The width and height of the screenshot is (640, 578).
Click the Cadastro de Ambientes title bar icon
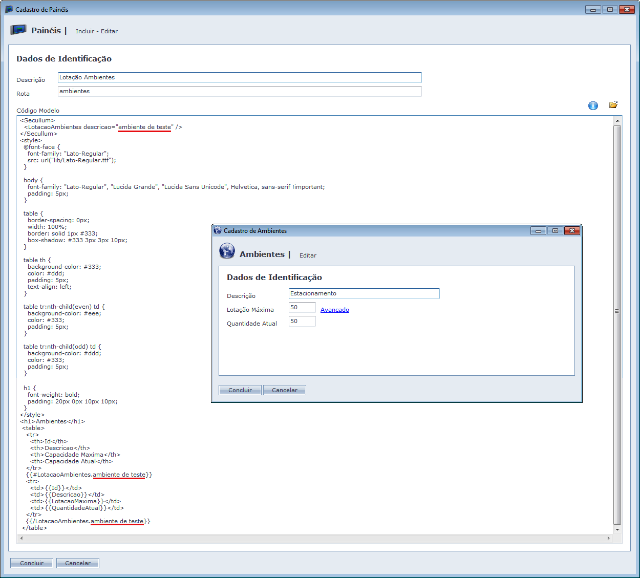pyautogui.click(x=218, y=230)
